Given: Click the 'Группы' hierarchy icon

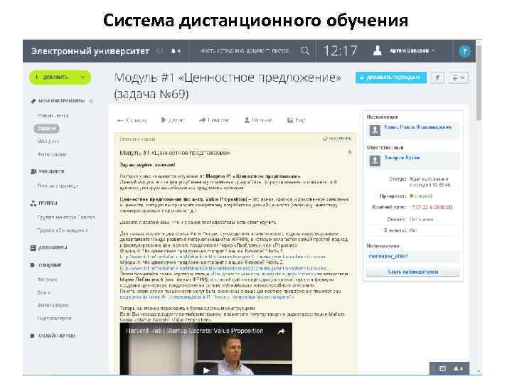Looking at the screenshot, I should (33, 203).
